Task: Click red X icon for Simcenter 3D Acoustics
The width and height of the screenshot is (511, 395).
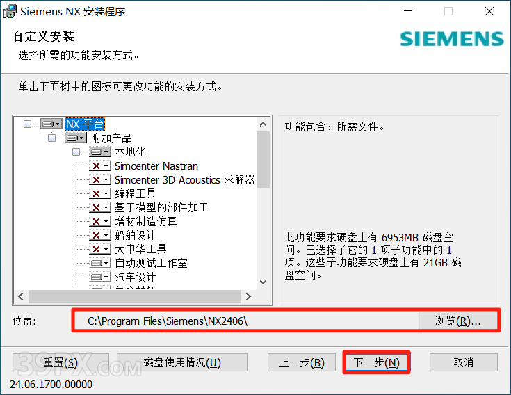Action: [x=100, y=179]
